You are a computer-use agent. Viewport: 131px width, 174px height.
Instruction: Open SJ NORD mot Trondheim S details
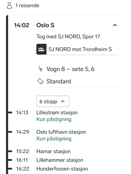tap(77, 49)
